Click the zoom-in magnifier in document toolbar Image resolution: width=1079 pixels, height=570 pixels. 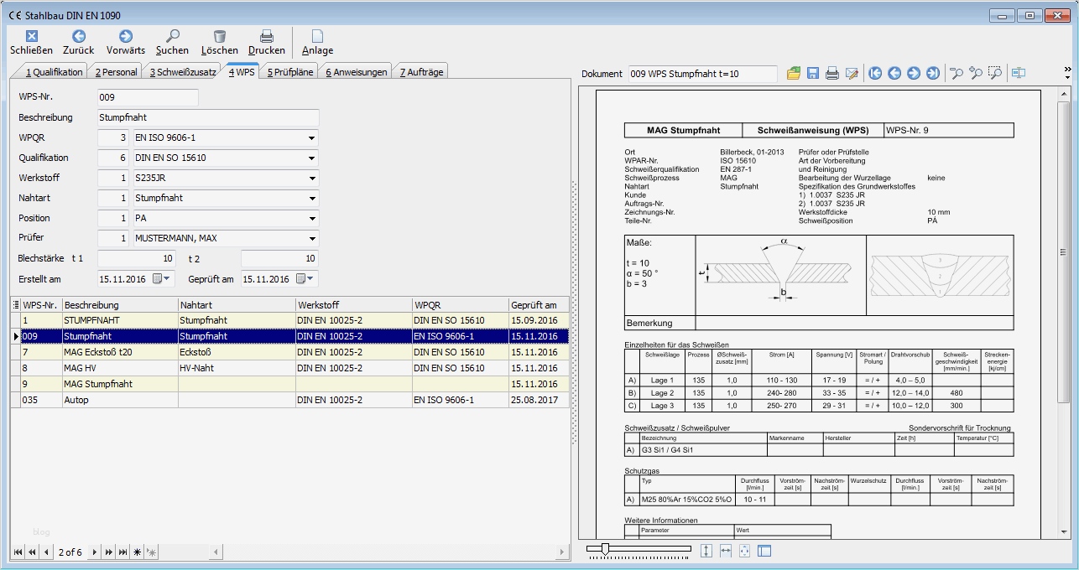(976, 74)
